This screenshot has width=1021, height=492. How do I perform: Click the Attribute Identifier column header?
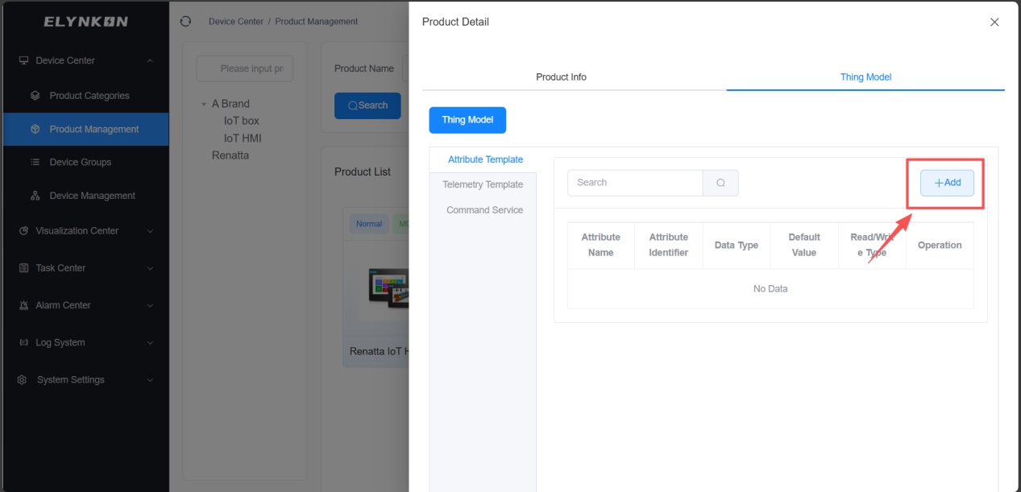click(x=669, y=245)
